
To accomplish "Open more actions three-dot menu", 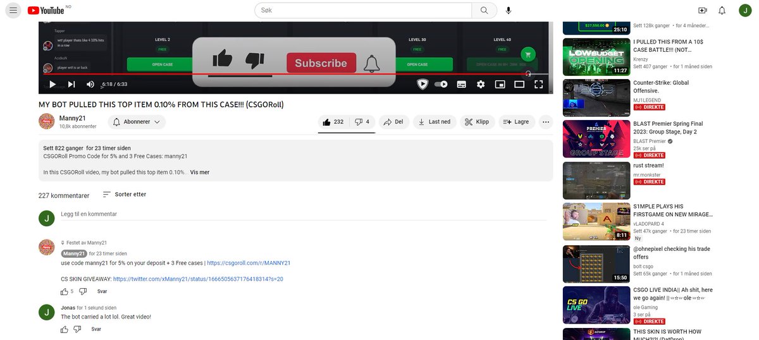I will click(546, 122).
